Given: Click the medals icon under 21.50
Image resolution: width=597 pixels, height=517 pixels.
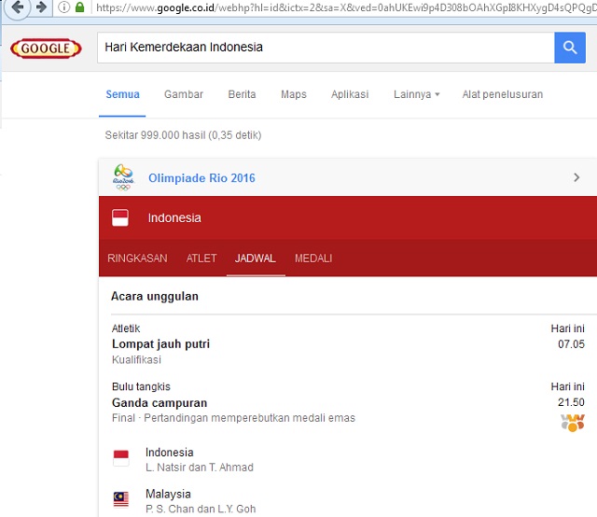Looking at the screenshot, I should coord(572,423).
